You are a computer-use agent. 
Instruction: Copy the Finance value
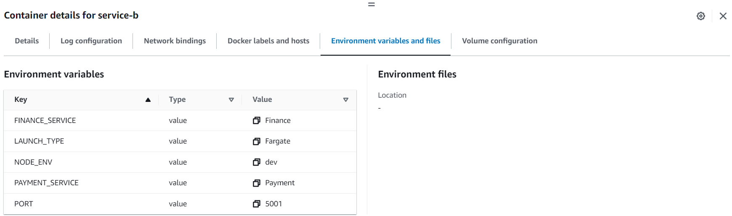[x=256, y=120]
